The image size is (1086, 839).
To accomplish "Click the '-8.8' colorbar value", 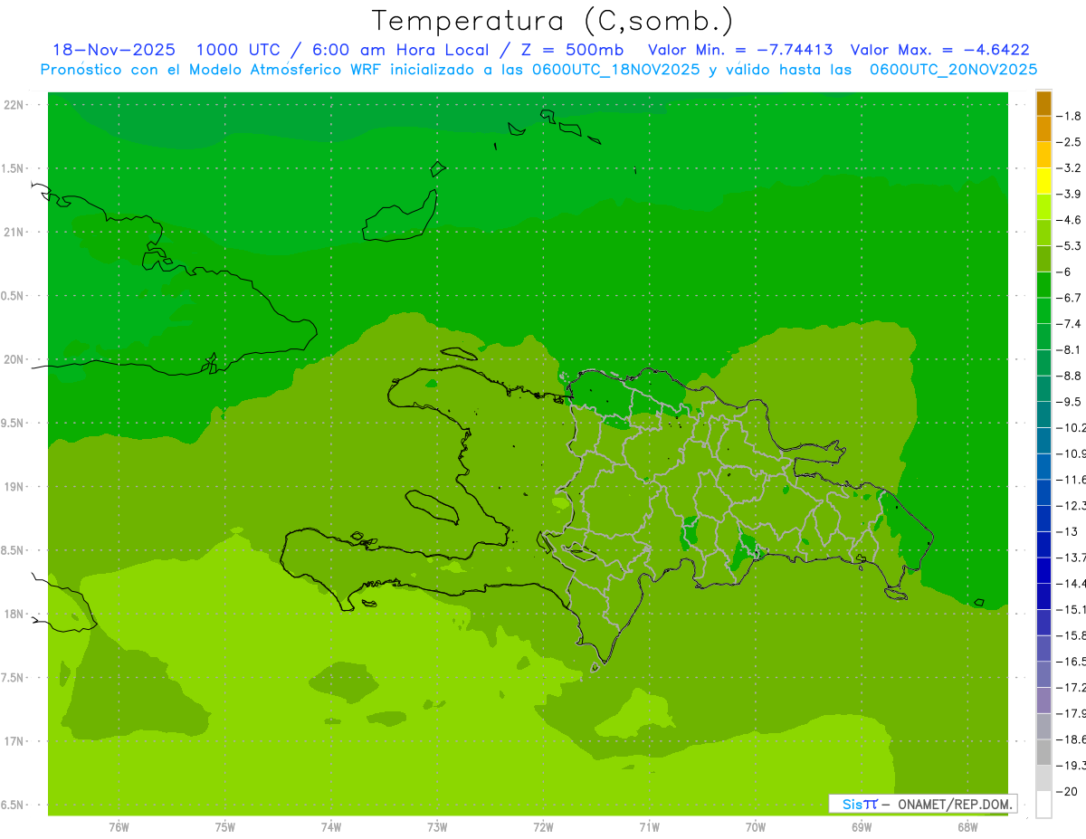I will pos(1070,376).
